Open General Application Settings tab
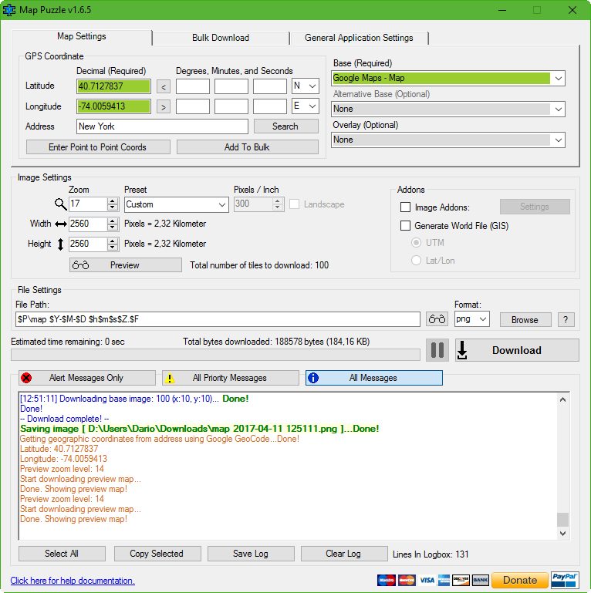This screenshot has width=591, height=593. [359, 38]
